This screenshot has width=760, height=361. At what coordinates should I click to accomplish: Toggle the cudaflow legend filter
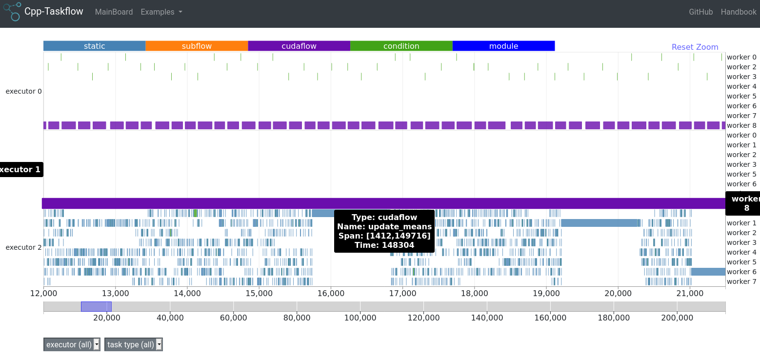pyautogui.click(x=299, y=46)
